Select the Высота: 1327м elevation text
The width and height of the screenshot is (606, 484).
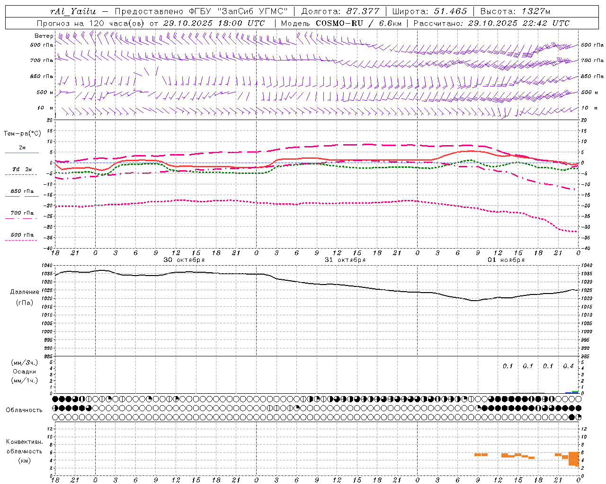(x=515, y=11)
